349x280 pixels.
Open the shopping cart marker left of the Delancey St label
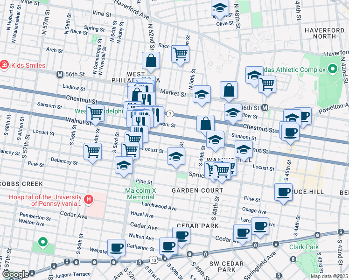click(x=92, y=152)
